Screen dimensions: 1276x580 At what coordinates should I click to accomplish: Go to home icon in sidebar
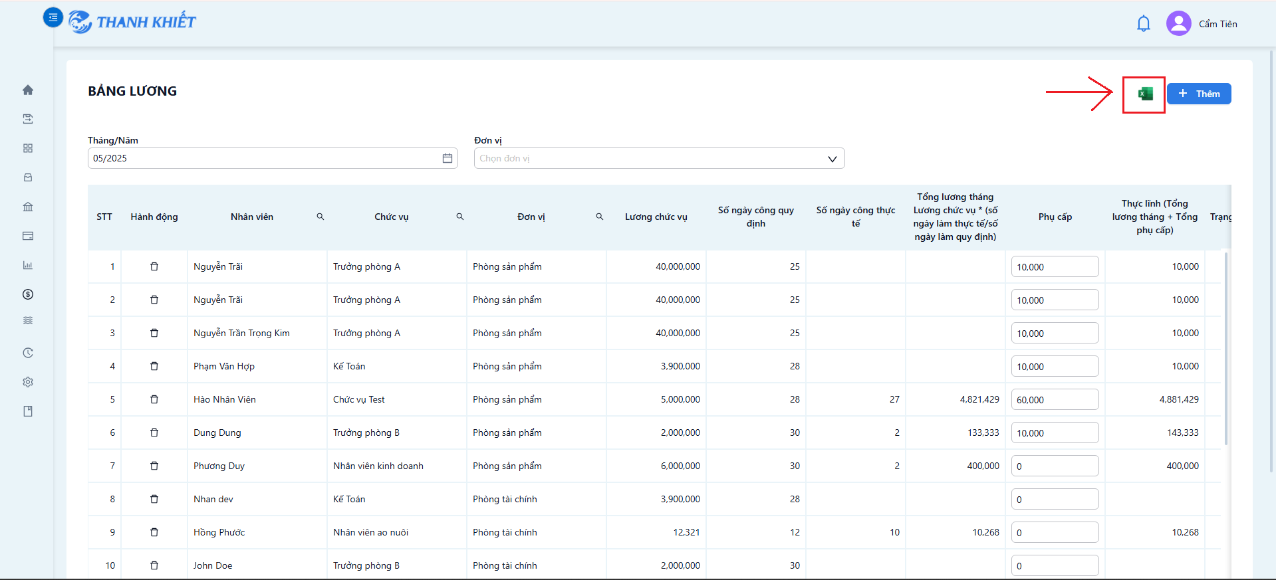(x=28, y=90)
